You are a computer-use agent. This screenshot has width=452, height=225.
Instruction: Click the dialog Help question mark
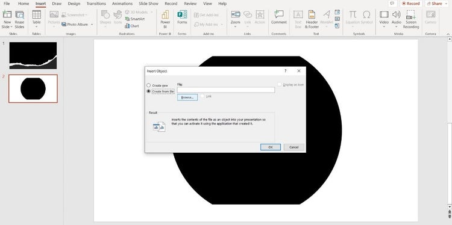coord(286,71)
